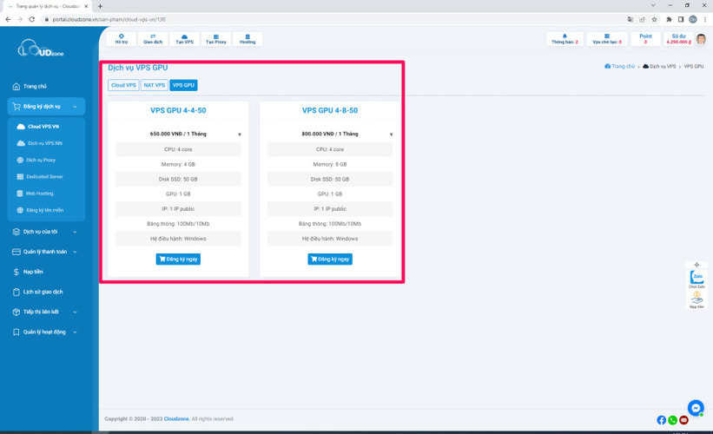Click Đăng ký ngay for VPS GPU 4-4-50
The width and height of the screenshot is (713, 434).
click(x=178, y=259)
